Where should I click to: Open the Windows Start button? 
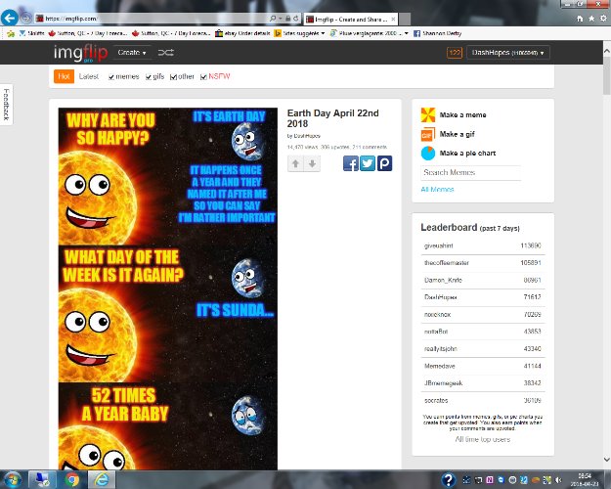pyautogui.click(x=13, y=479)
